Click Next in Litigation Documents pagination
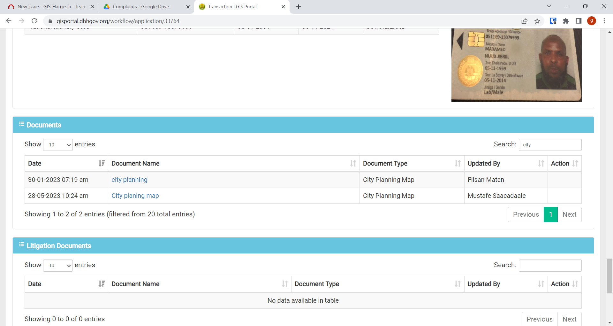This screenshot has width=613, height=326. tap(570, 319)
